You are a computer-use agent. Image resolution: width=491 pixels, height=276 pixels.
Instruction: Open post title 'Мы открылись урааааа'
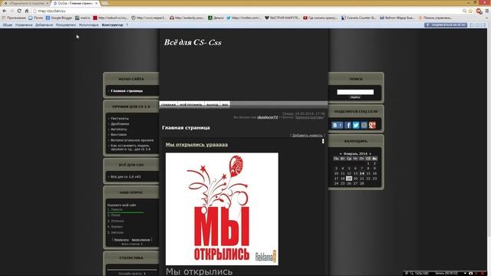point(196,145)
